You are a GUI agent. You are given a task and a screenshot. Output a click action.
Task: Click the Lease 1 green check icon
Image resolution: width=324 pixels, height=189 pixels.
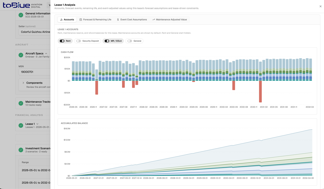coord(21,125)
